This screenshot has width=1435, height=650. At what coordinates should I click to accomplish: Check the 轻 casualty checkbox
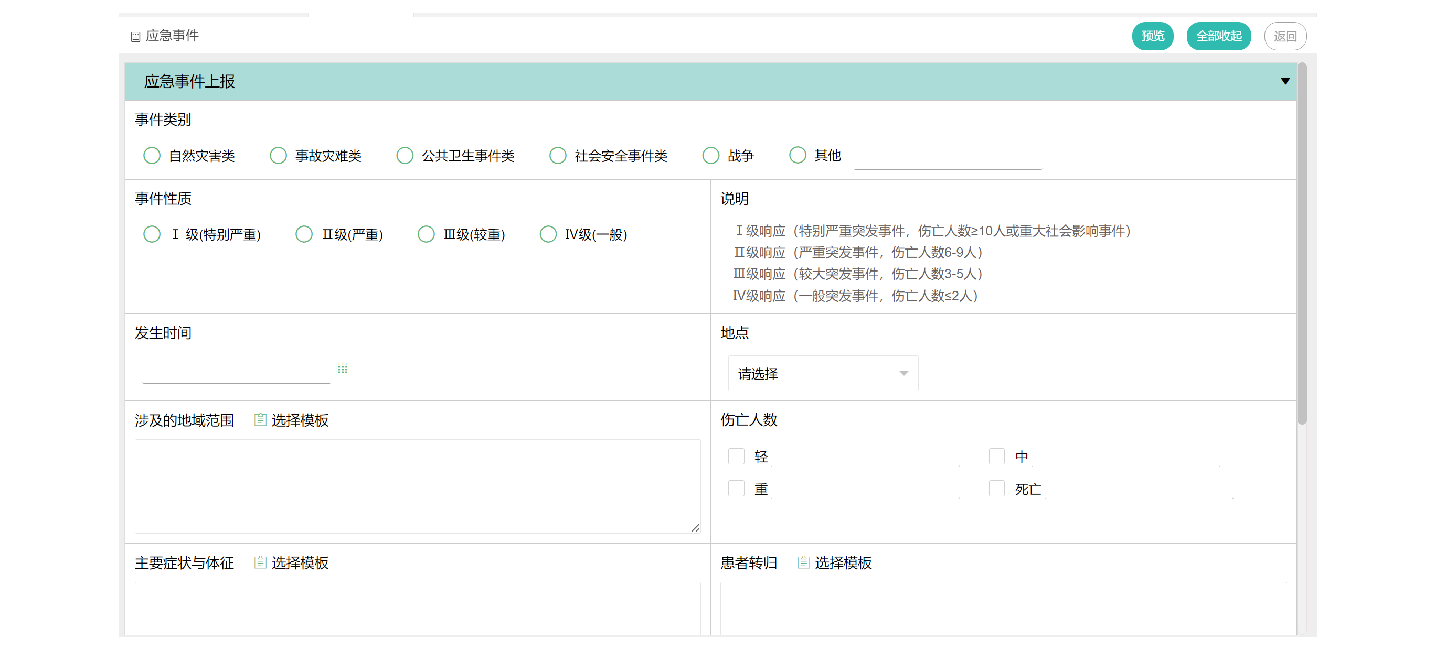[x=736, y=457]
